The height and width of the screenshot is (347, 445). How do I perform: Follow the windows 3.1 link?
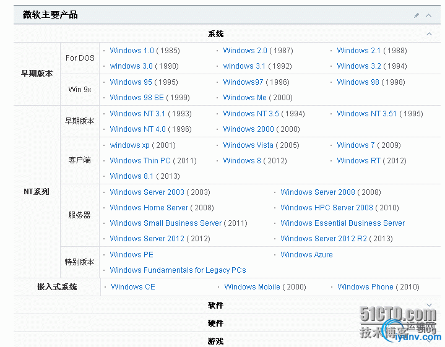pos(244,66)
